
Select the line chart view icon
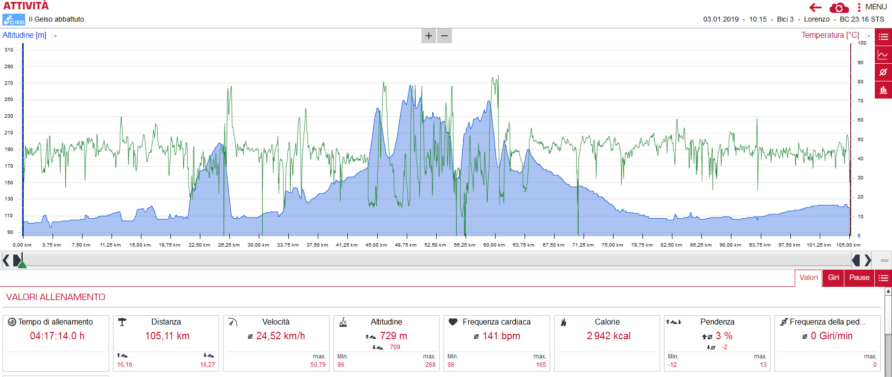883,54
